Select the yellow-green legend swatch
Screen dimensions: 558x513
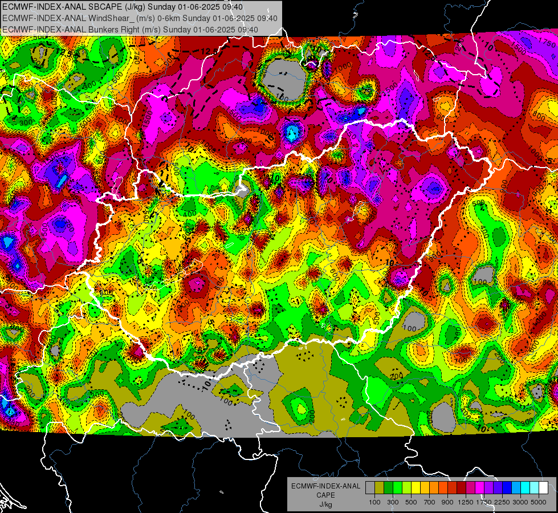406,488
